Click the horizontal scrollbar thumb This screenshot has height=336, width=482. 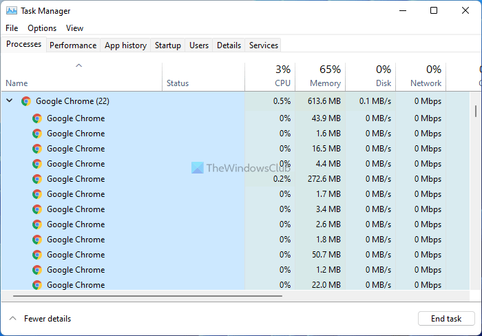pos(147,296)
